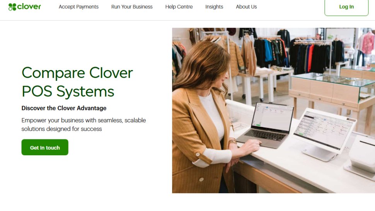
Task: Click the green Get in touch button
Action: click(45, 147)
